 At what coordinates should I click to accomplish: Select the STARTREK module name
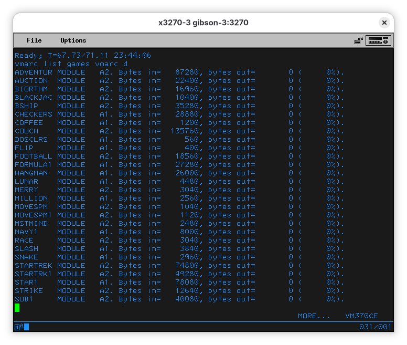tap(33, 266)
